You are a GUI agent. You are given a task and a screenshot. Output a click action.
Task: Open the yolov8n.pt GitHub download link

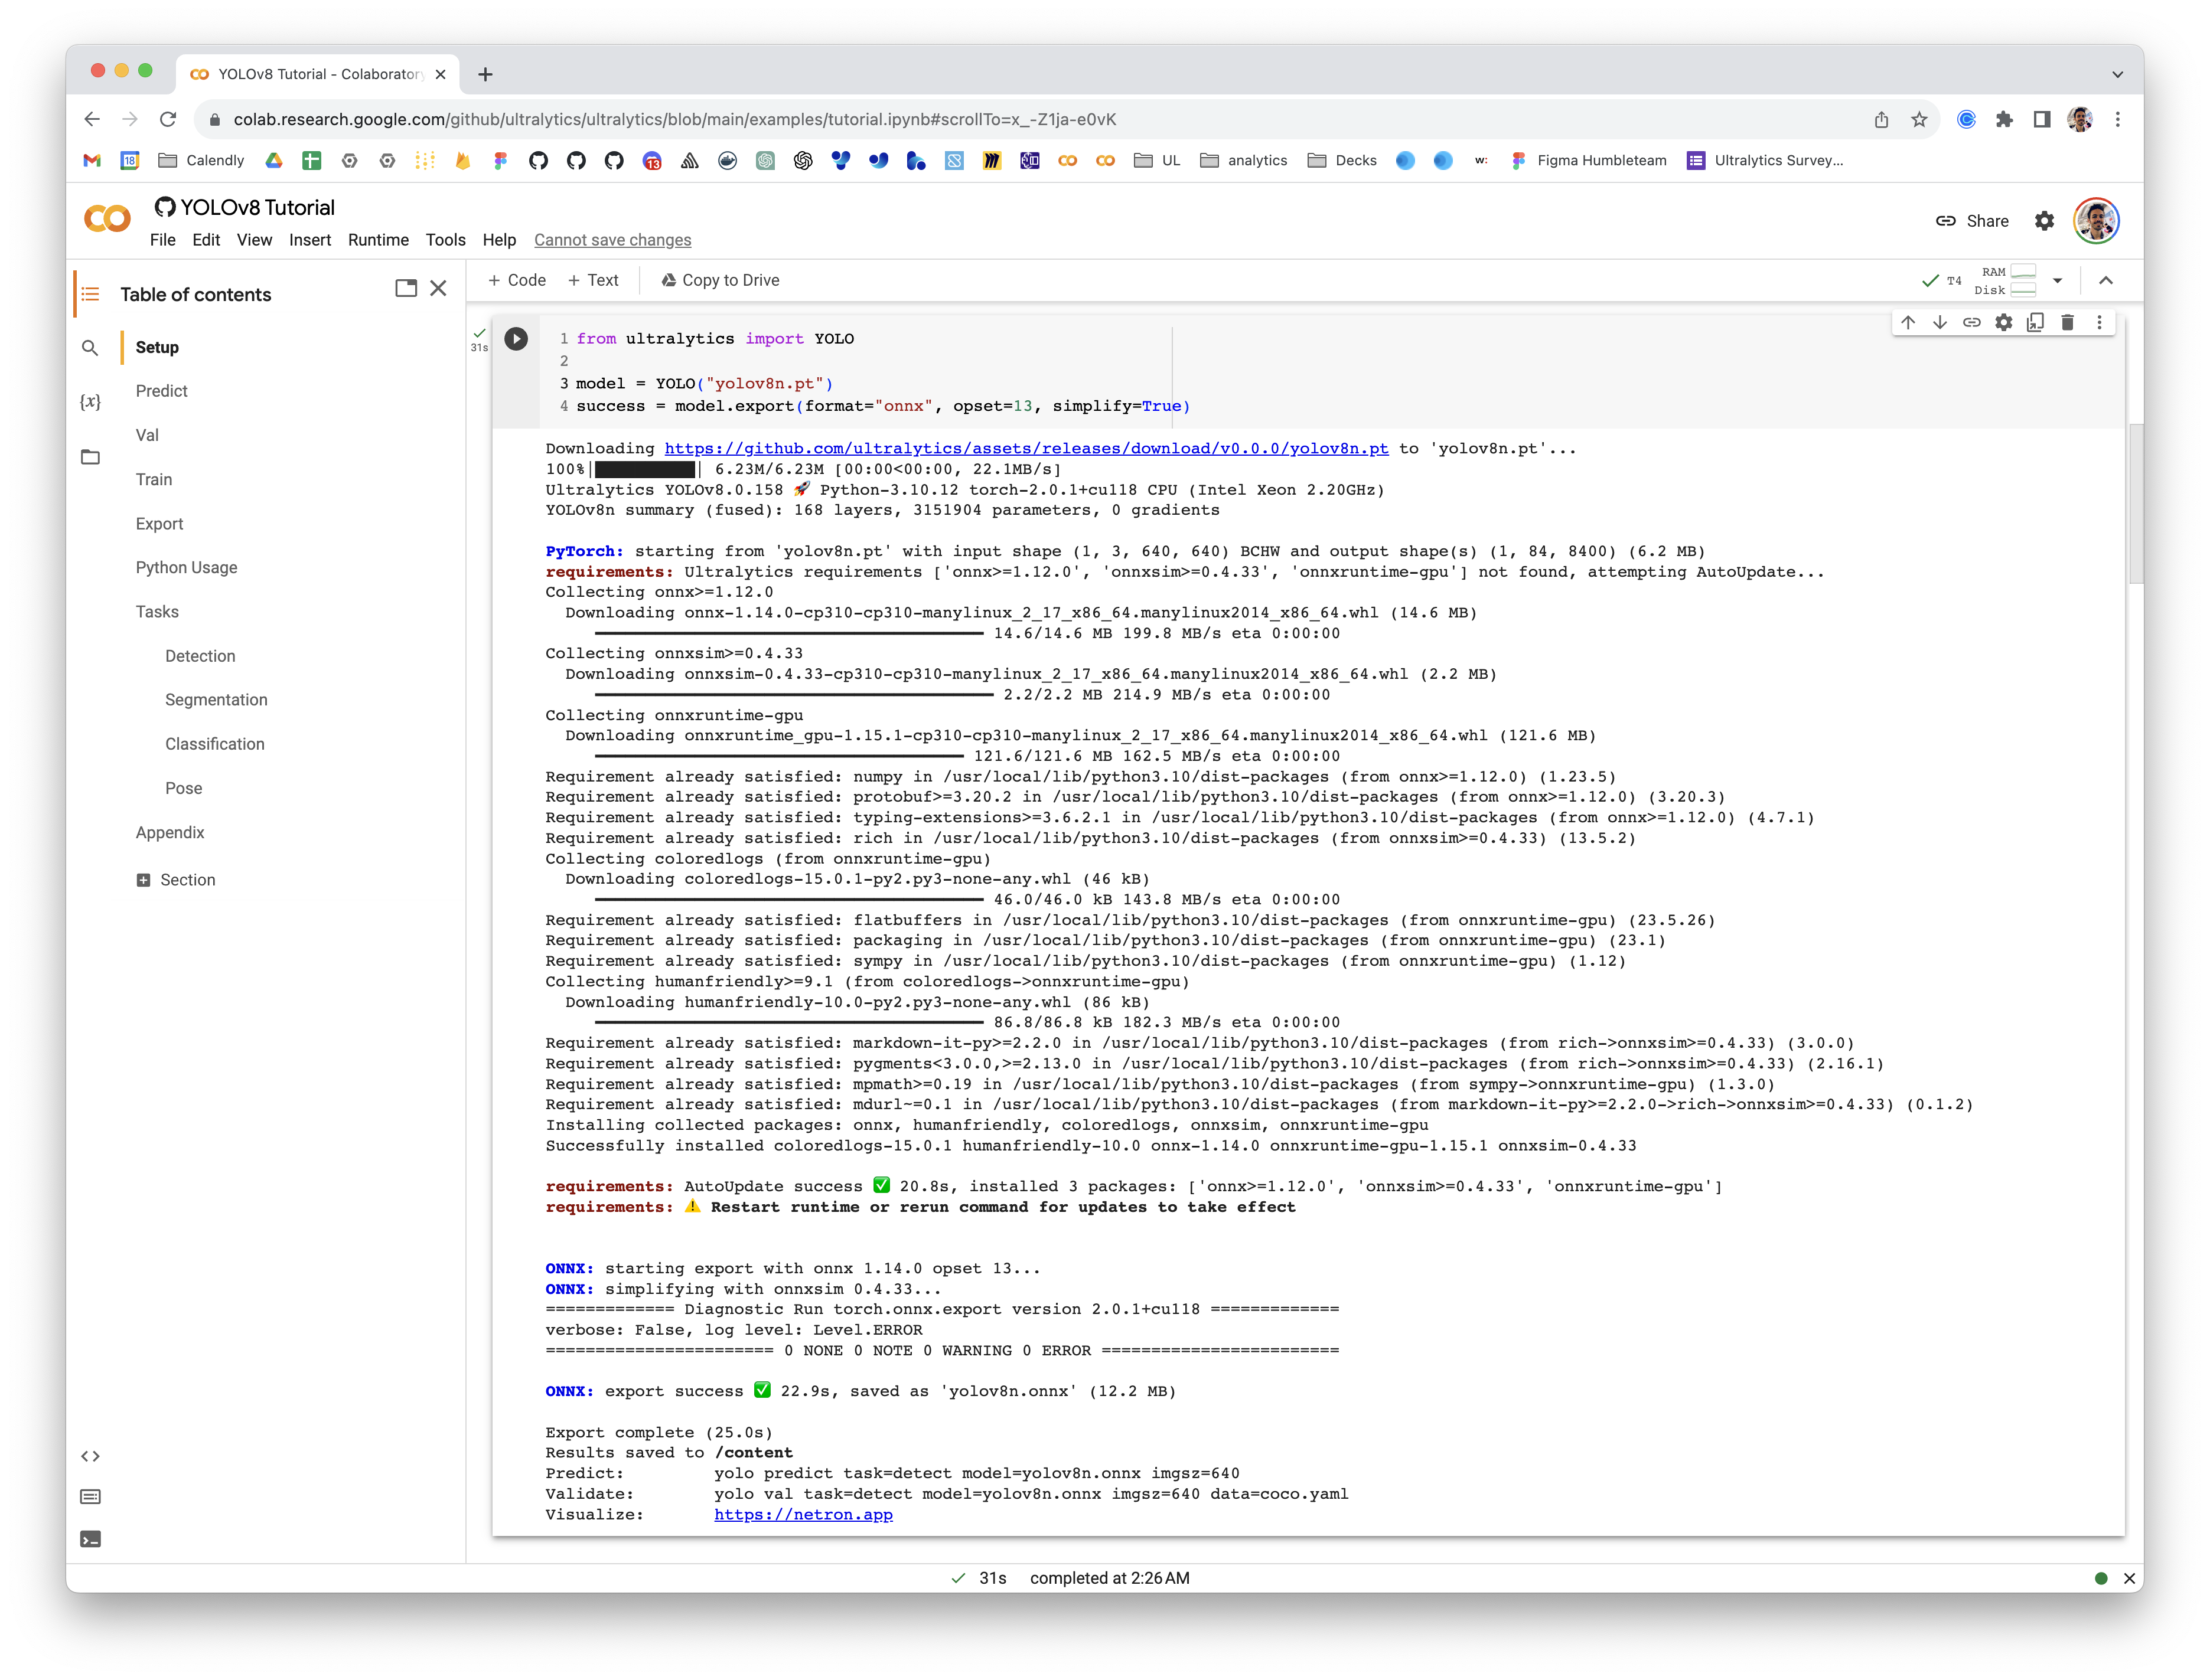tap(1026, 448)
